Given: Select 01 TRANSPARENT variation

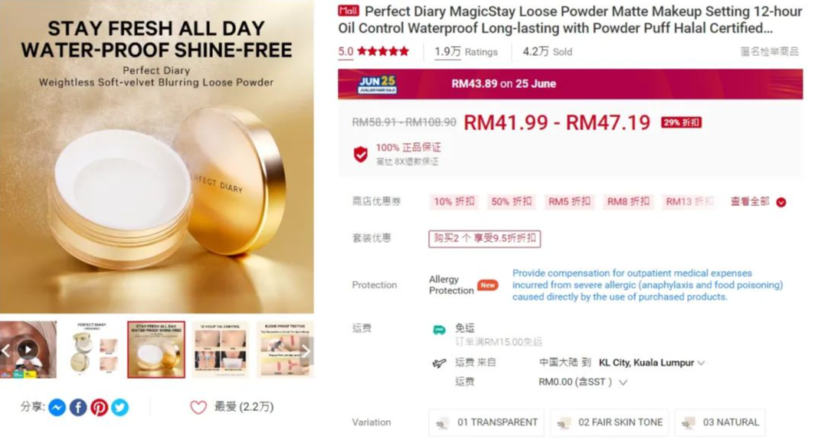Looking at the screenshot, I should coord(486,422).
